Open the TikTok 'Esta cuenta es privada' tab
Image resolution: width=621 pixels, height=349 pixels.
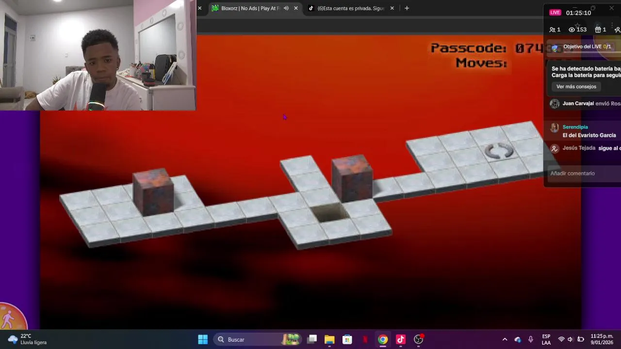pos(351,8)
